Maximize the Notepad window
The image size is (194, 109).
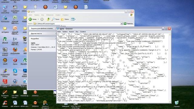click(166, 29)
